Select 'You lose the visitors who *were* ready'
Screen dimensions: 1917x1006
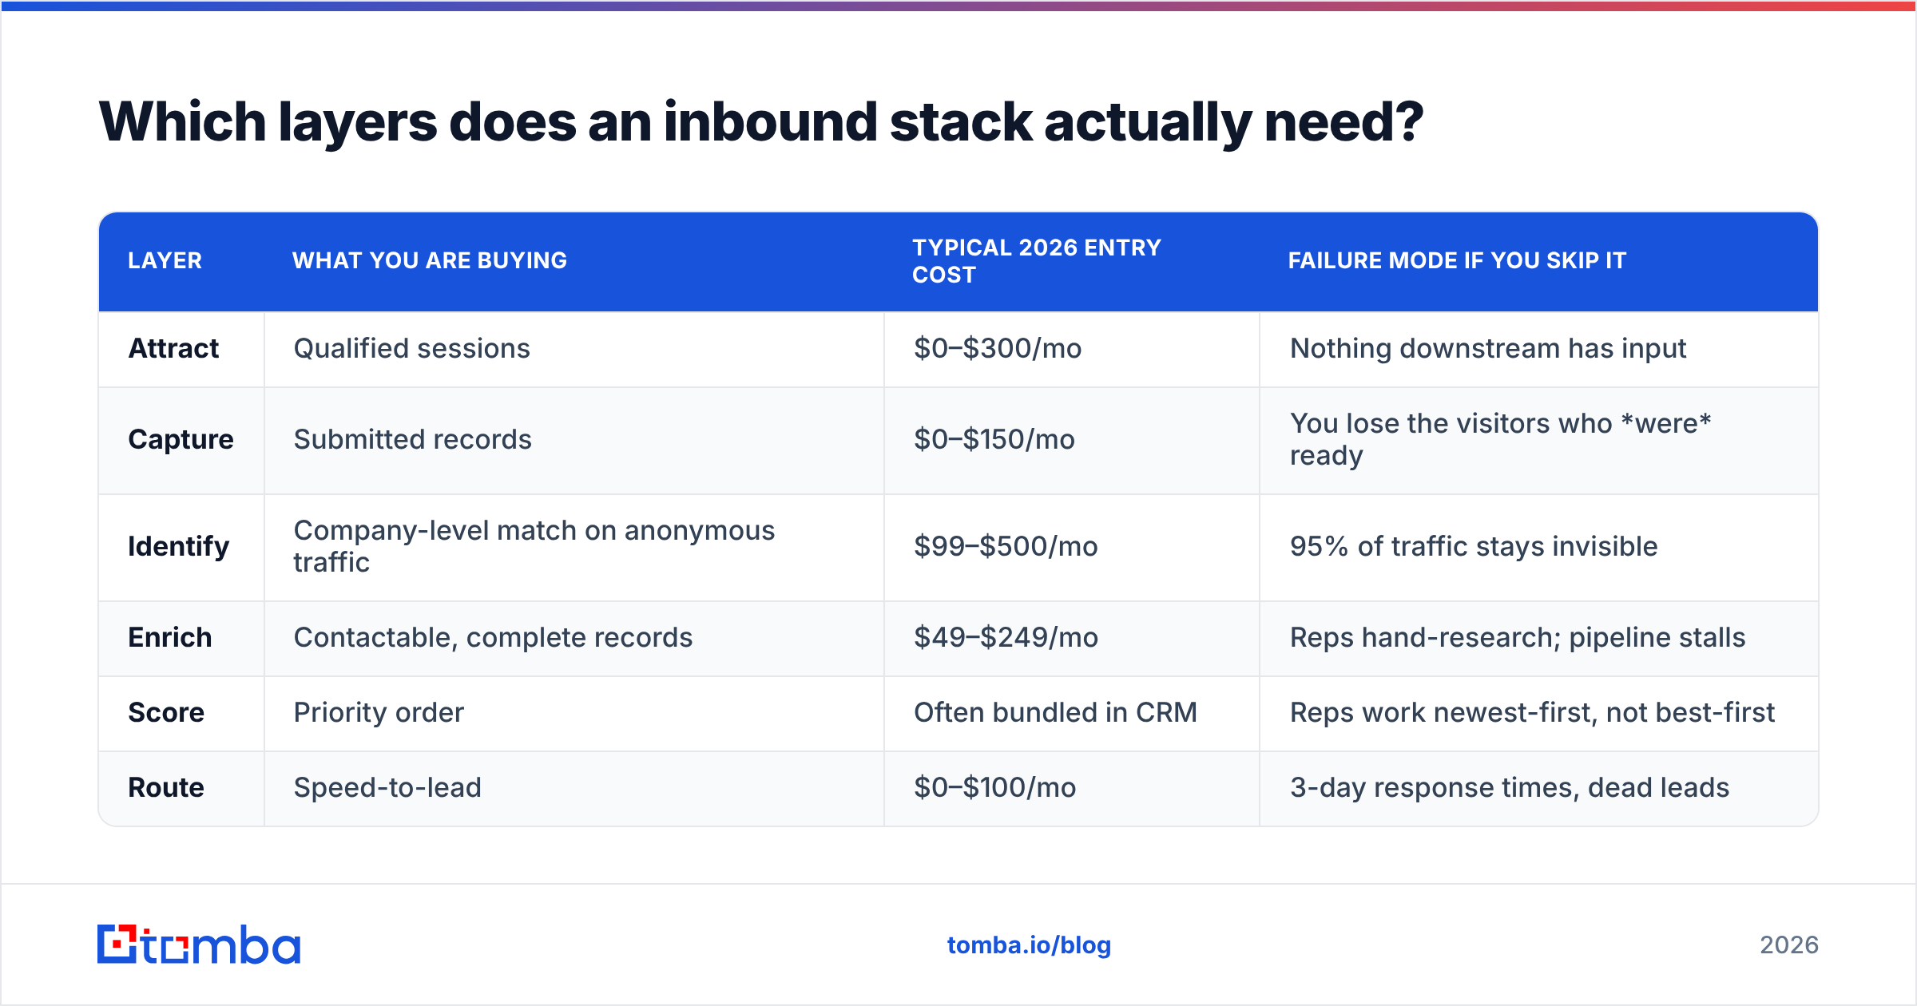click(1539, 441)
